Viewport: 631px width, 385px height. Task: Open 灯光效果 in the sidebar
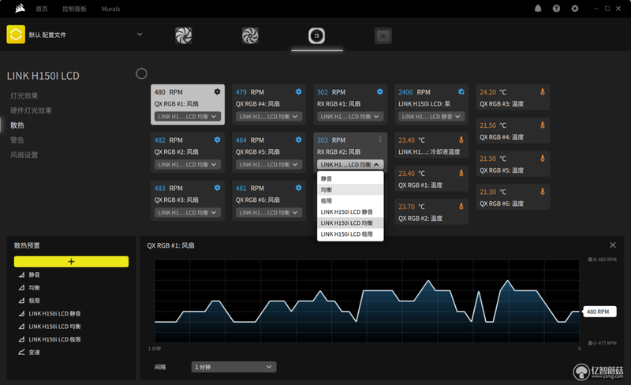pyautogui.click(x=24, y=95)
